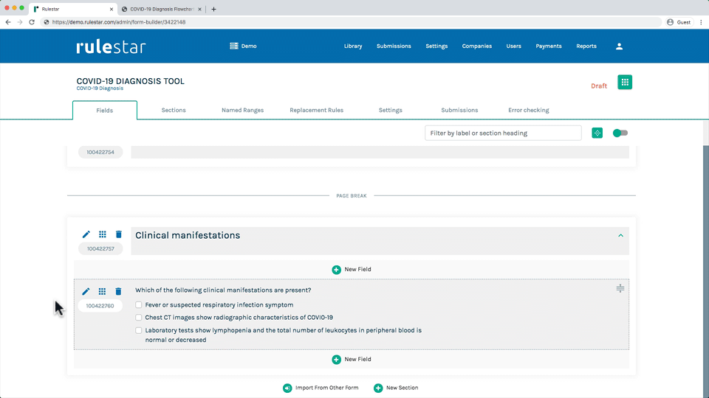This screenshot has height=398, width=709.
Task: Open the browser three-dot menu
Action: point(701,22)
